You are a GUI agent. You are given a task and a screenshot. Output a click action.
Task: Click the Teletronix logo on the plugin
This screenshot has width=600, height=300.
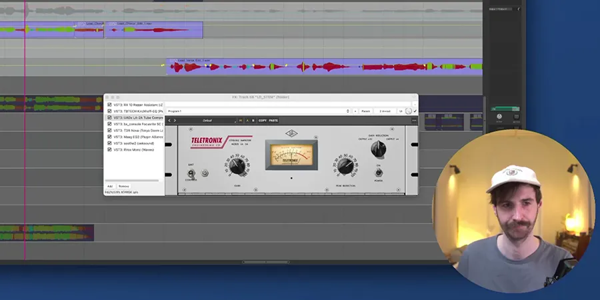(221, 141)
